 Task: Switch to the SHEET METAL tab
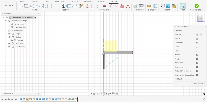tap(60, 2)
